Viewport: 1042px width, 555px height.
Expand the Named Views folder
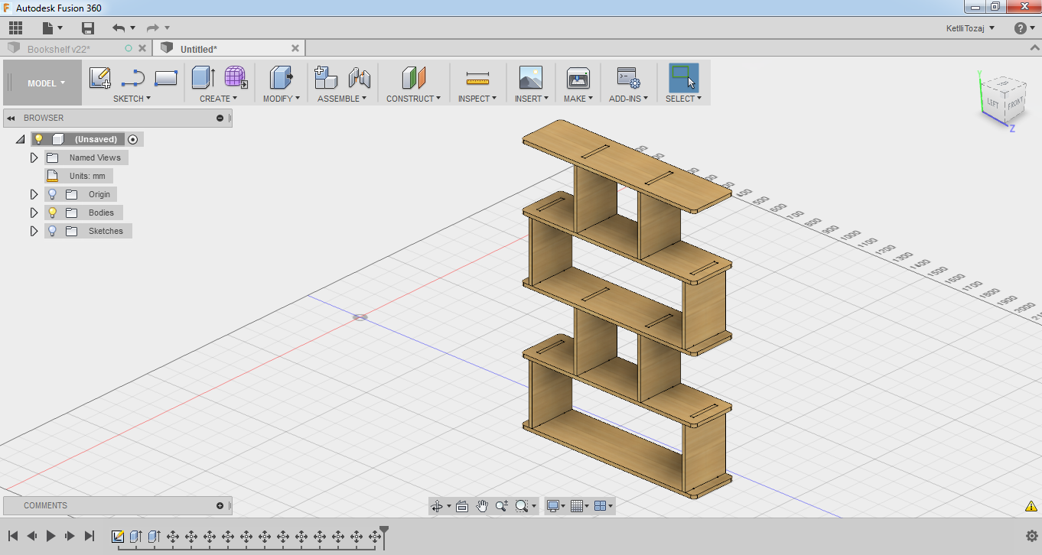tap(34, 157)
